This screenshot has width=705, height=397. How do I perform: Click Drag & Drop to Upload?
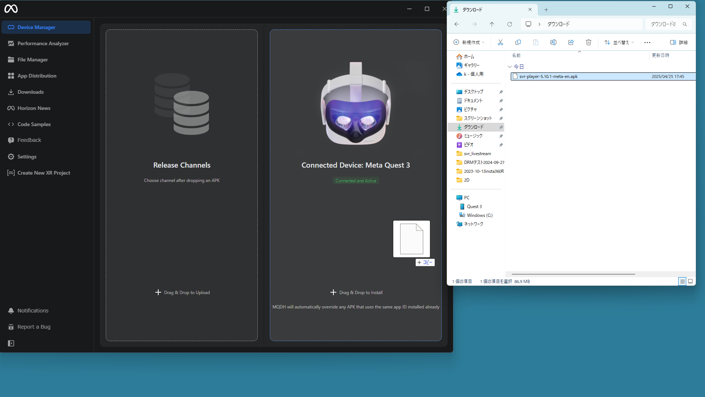182,293
